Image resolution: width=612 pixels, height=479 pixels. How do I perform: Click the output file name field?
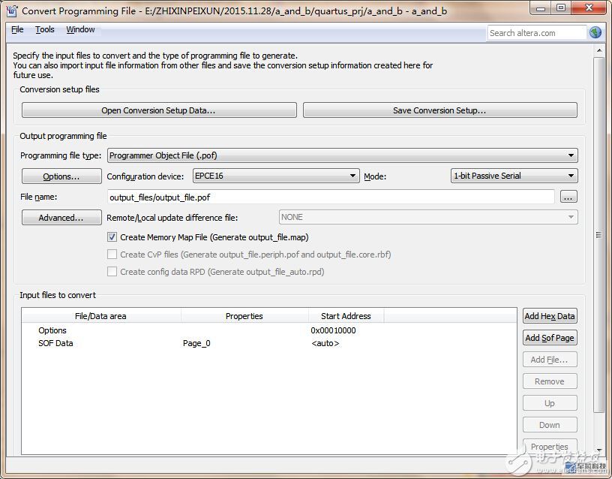[331, 197]
